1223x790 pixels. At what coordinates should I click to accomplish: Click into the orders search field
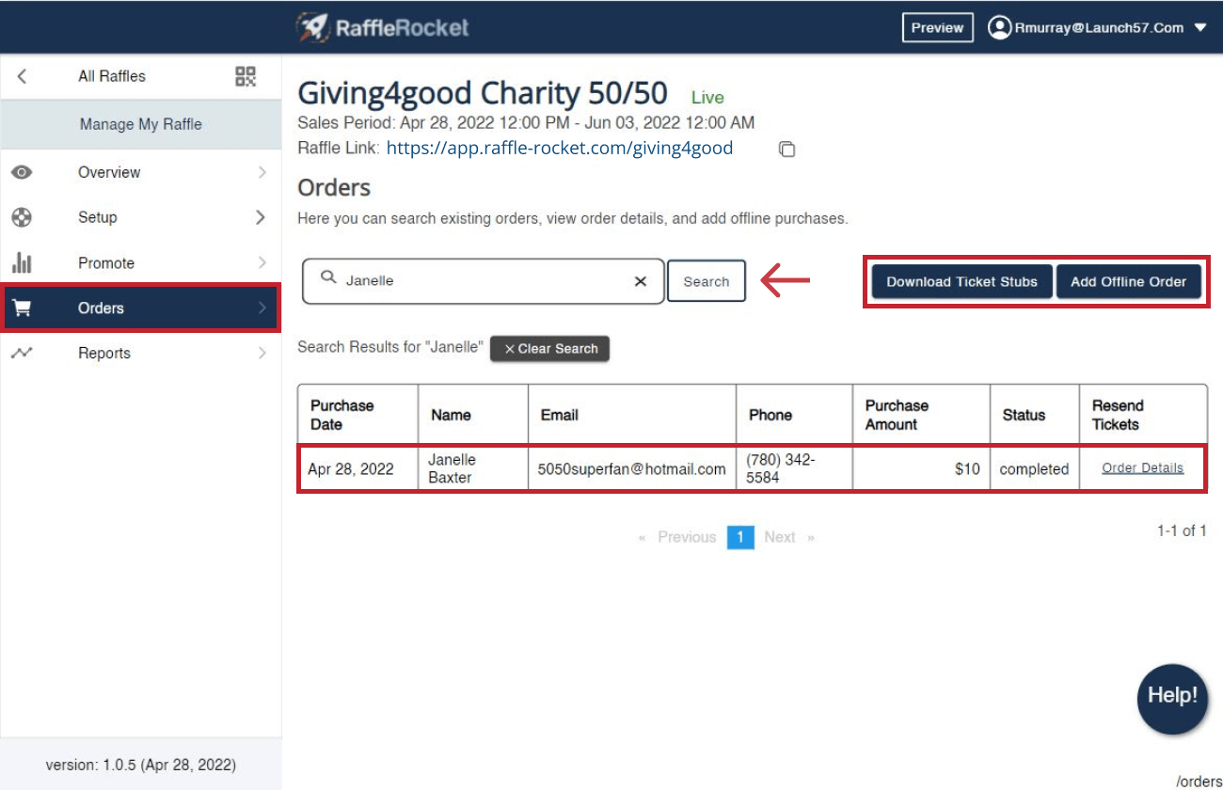(484, 281)
